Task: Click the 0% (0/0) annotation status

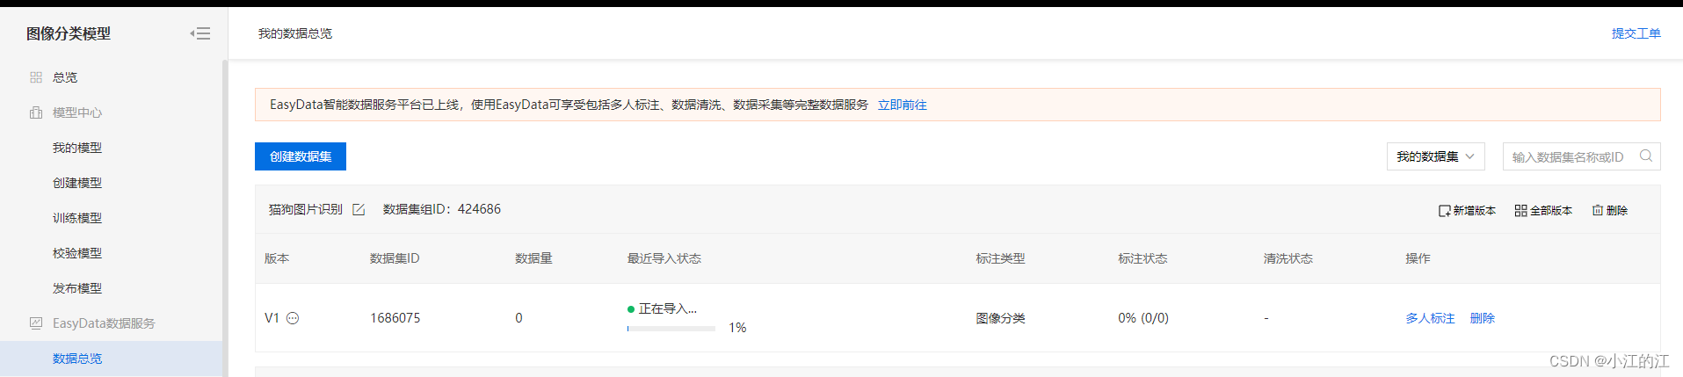Action: point(1143,318)
